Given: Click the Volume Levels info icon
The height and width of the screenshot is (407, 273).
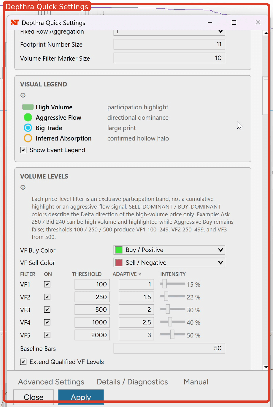Looking at the screenshot, I should click(x=23, y=187).
